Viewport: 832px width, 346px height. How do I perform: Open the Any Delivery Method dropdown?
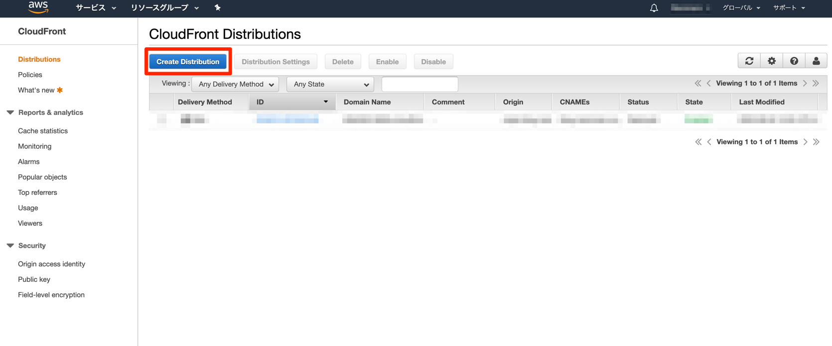point(235,84)
